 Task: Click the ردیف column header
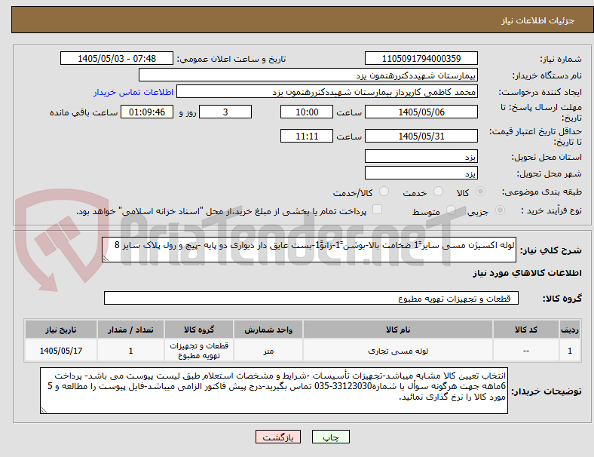click(x=569, y=330)
